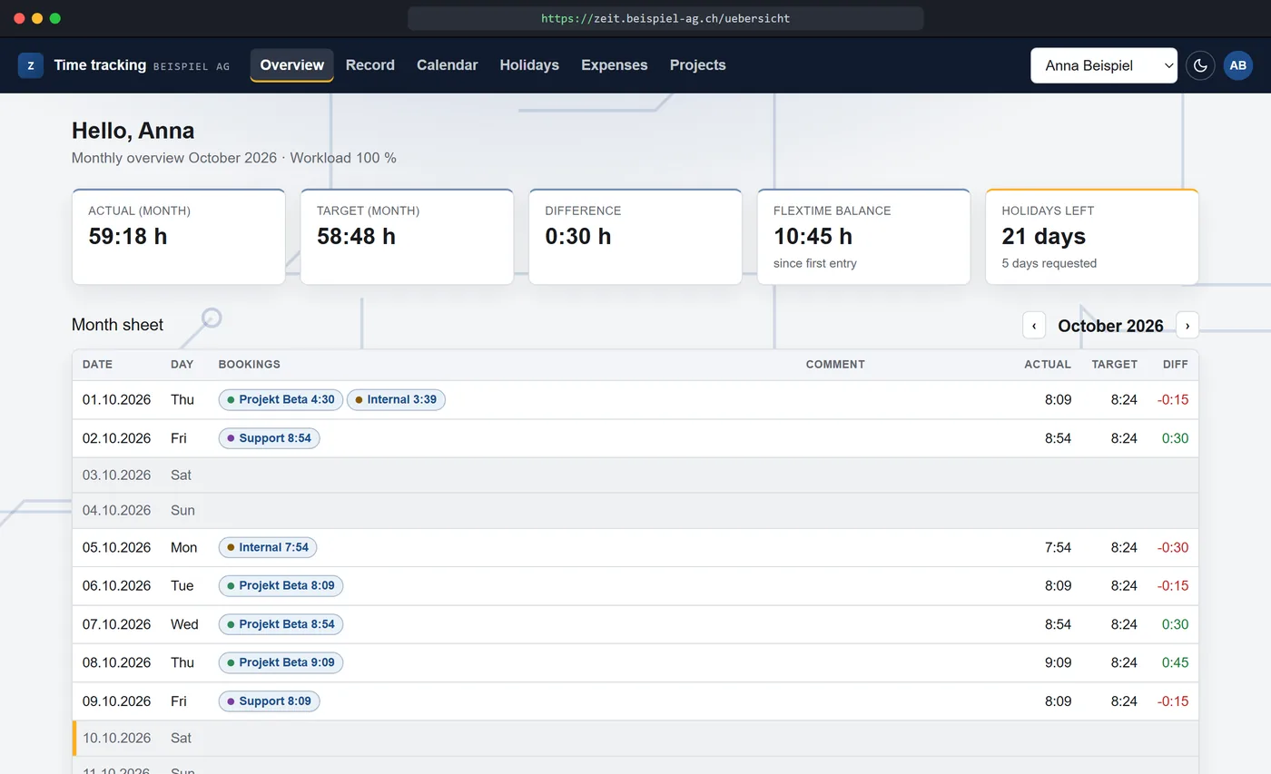This screenshot has width=1271, height=774.
Task: Click the Flextime Balance 10:45 h card
Action: [x=863, y=237]
